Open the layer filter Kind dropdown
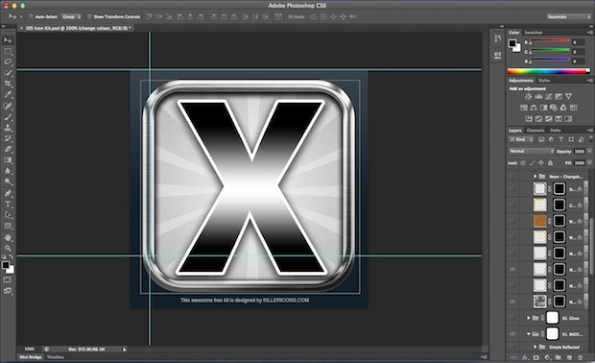Screen dimensions: 595x363 (521, 140)
